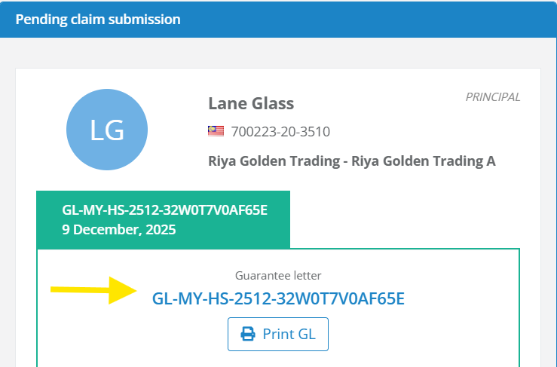Click the 9 December, 2025 tab date

pos(119,229)
